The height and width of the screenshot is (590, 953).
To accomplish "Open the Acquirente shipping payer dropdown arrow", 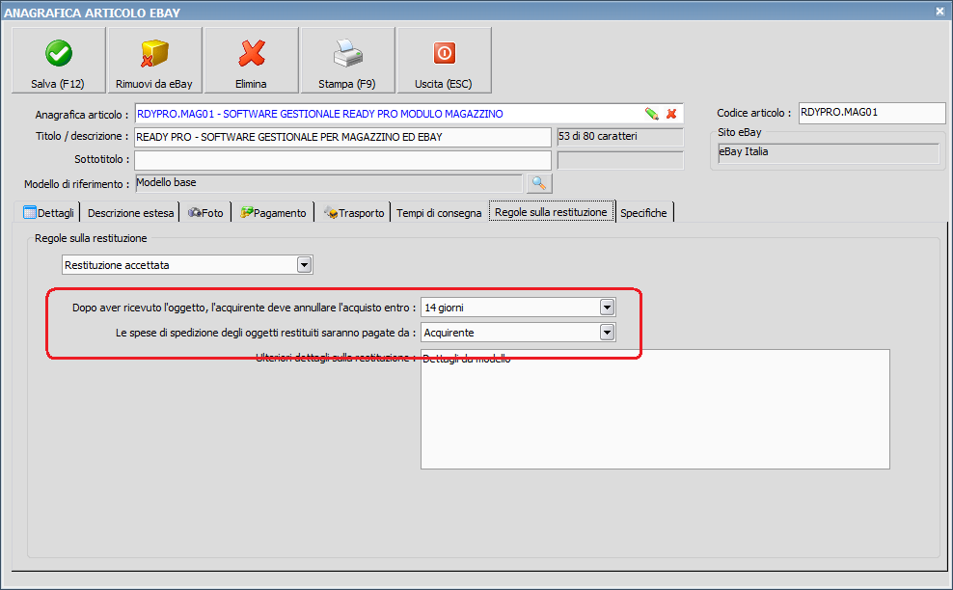I will point(607,333).
